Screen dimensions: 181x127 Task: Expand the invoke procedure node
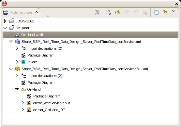(17, 62)
